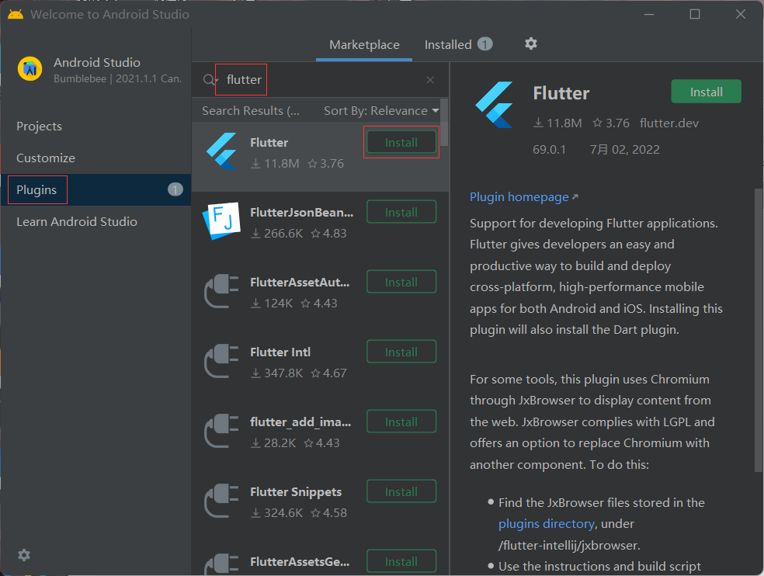Select the Flutter Intl plugin plug icon
The width and height of the screenshot is (764, 576).
point(222,361)
